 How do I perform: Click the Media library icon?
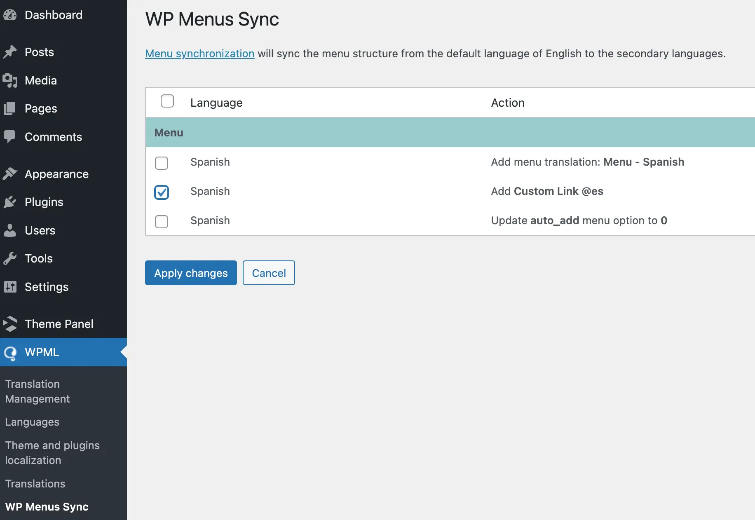point(10,80)
